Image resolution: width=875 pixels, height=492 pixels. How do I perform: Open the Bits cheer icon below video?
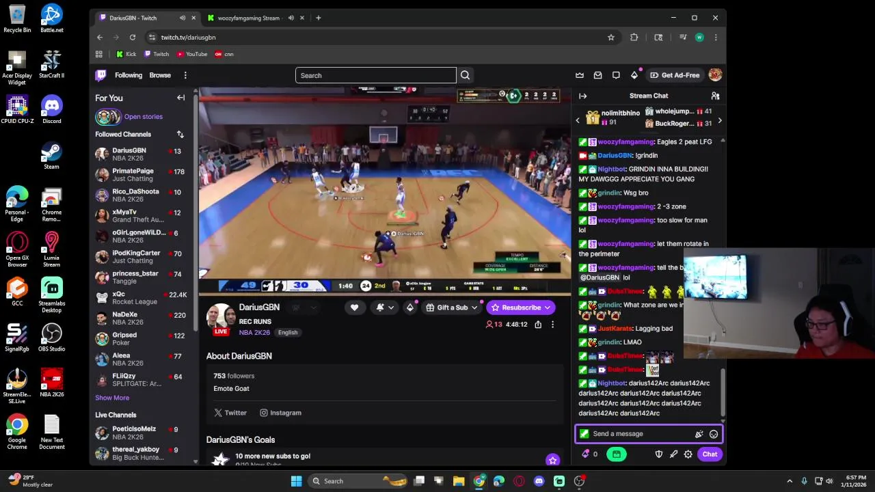point(410,307)
